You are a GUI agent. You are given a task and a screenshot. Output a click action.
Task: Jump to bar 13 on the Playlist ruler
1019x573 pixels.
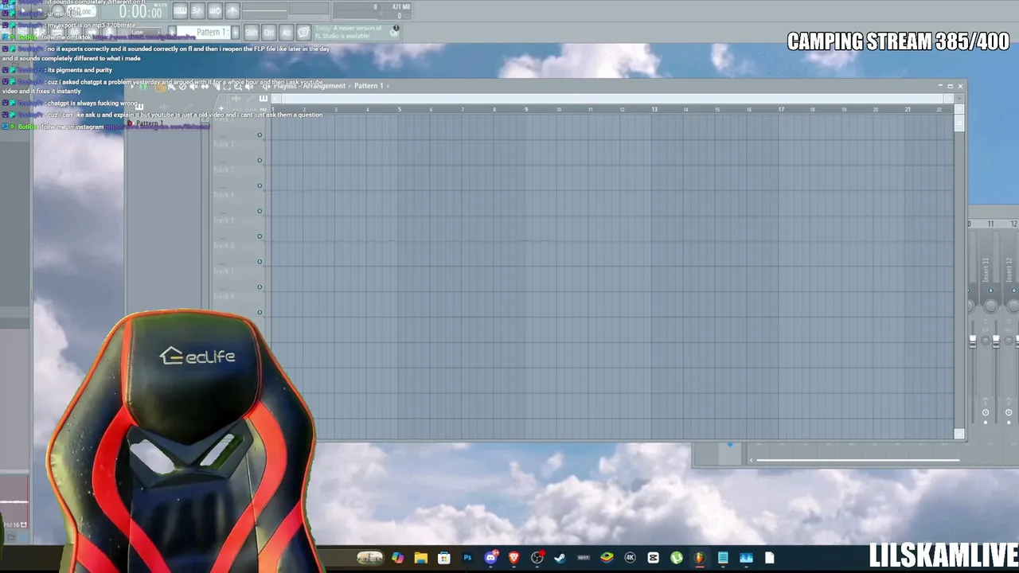click(x=654, y=109)
